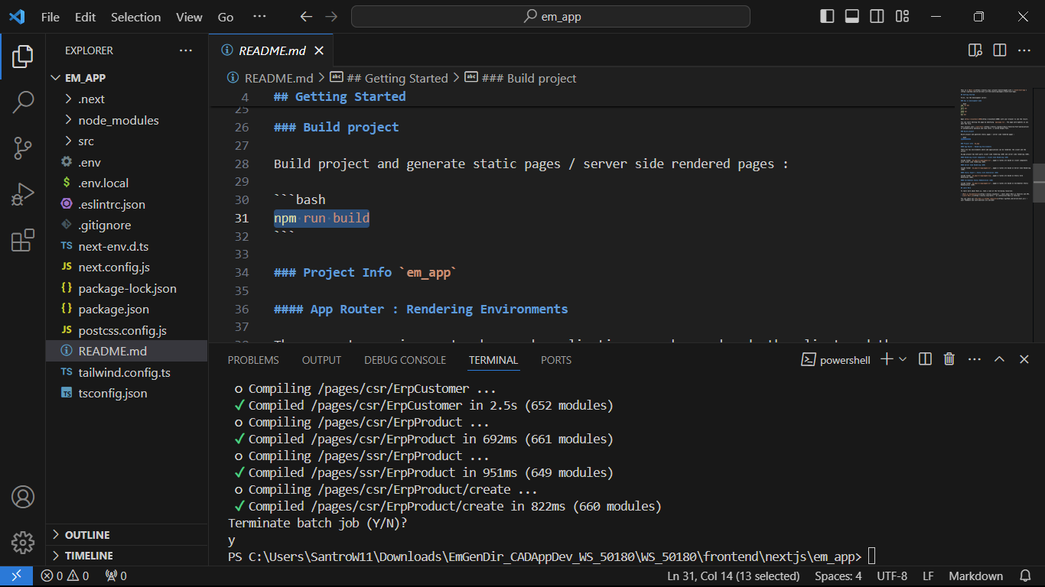
Task: Toggle the bottom panel visibility
Action: tap(852, 16)
